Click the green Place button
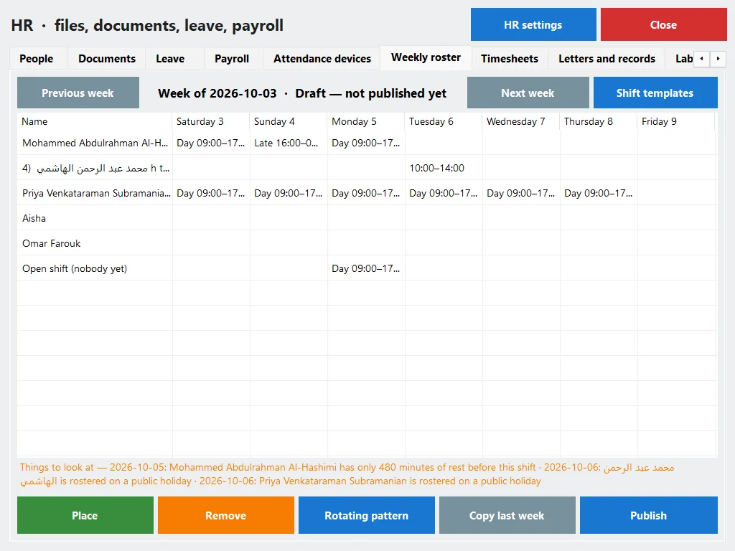The image size is (735, 551). click(85, 515)
